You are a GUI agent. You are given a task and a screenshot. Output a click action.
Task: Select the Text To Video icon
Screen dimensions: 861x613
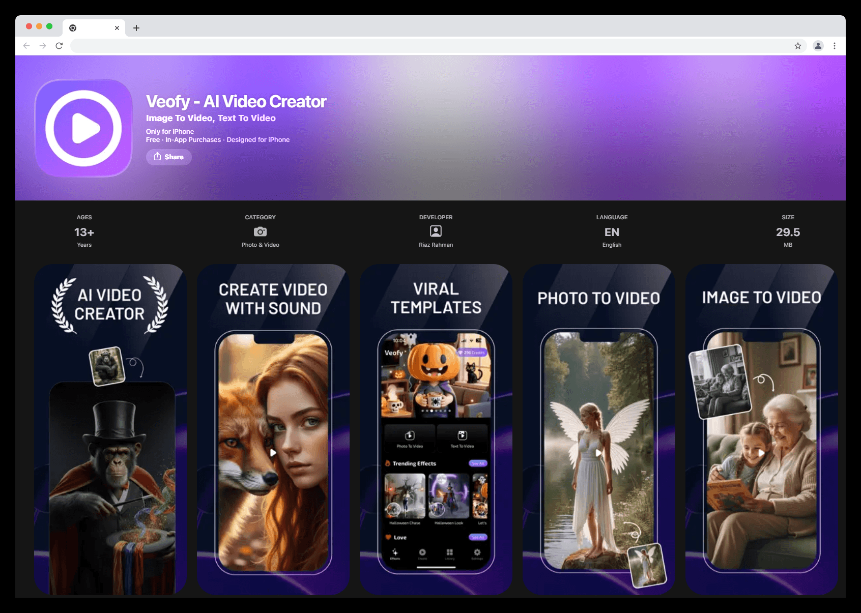[x=463, y=436]
